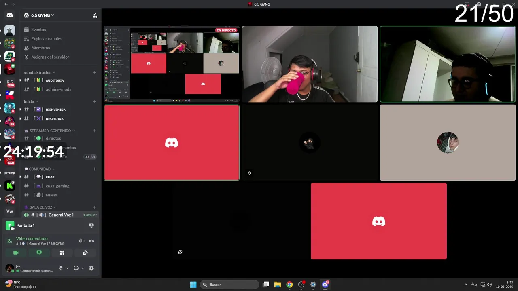Open soundboard button
518x291 pixels.
click(x=85, y=253)
